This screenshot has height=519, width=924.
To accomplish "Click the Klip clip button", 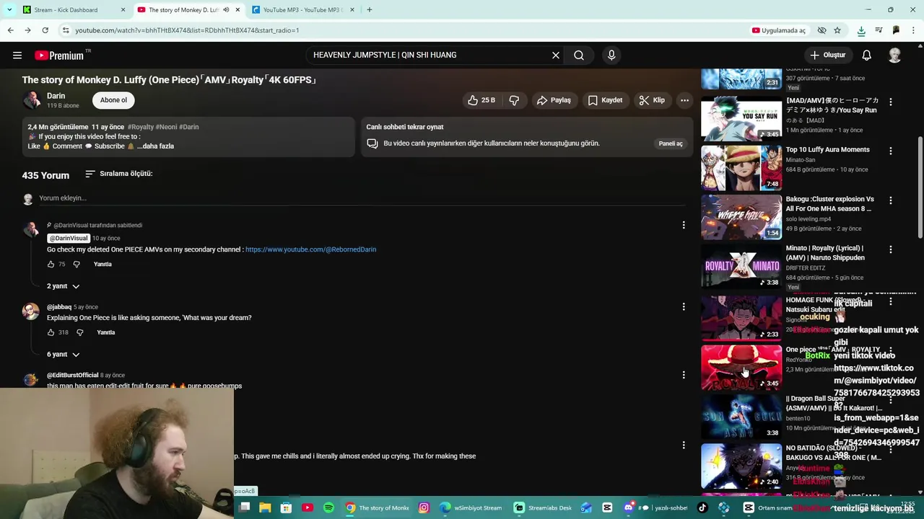I will tap(652, 100).
